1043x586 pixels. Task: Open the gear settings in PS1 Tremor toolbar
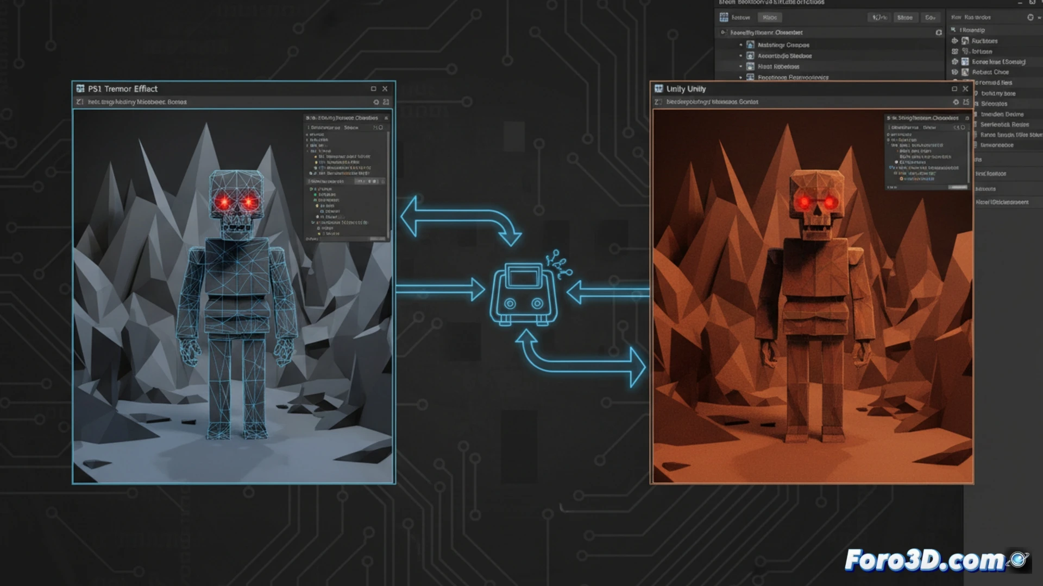point(376,102)
